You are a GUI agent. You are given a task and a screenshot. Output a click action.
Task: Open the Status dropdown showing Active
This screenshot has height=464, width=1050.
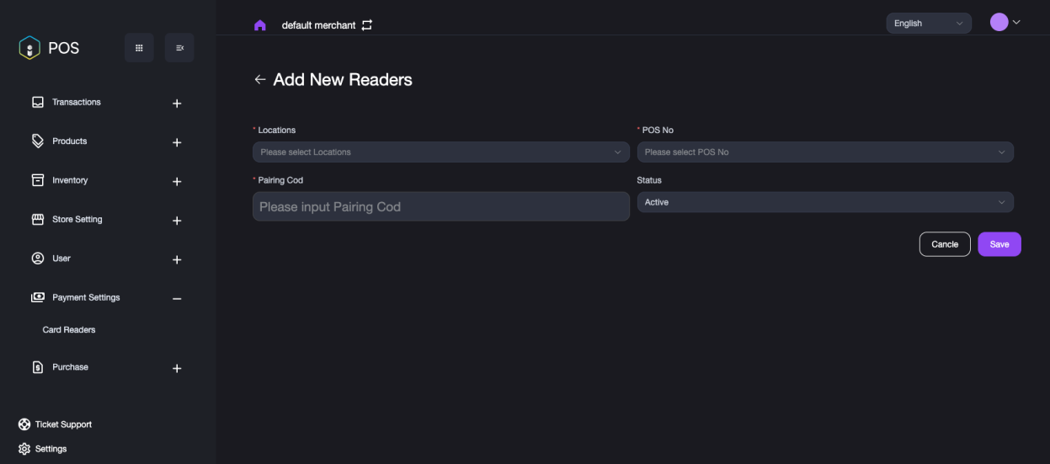click(x=824, y=202)
